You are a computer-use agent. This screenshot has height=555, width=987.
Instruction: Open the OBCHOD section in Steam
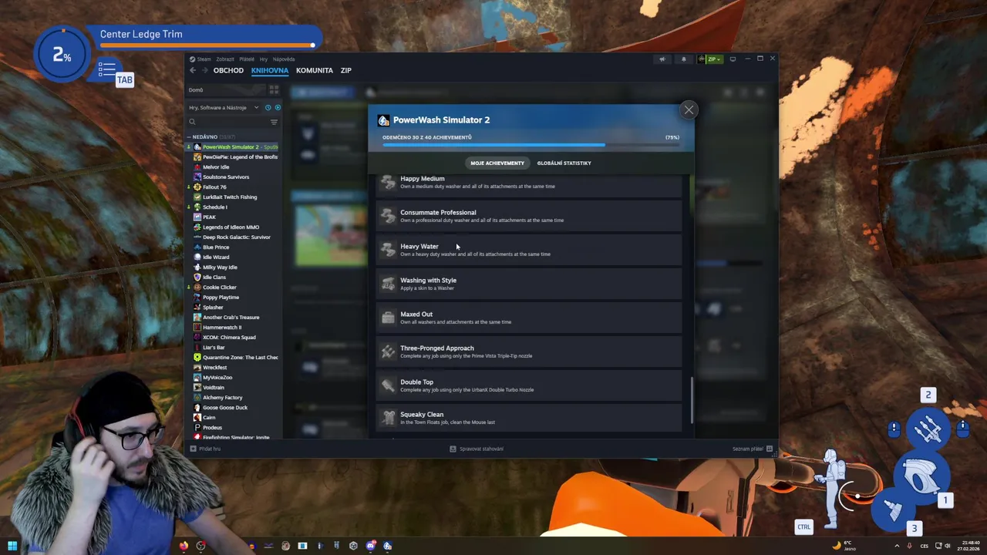228,70
